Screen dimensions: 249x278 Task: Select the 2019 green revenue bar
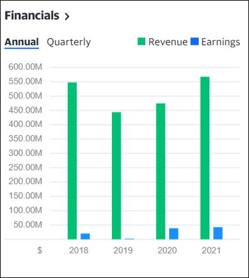pos(116,175)
